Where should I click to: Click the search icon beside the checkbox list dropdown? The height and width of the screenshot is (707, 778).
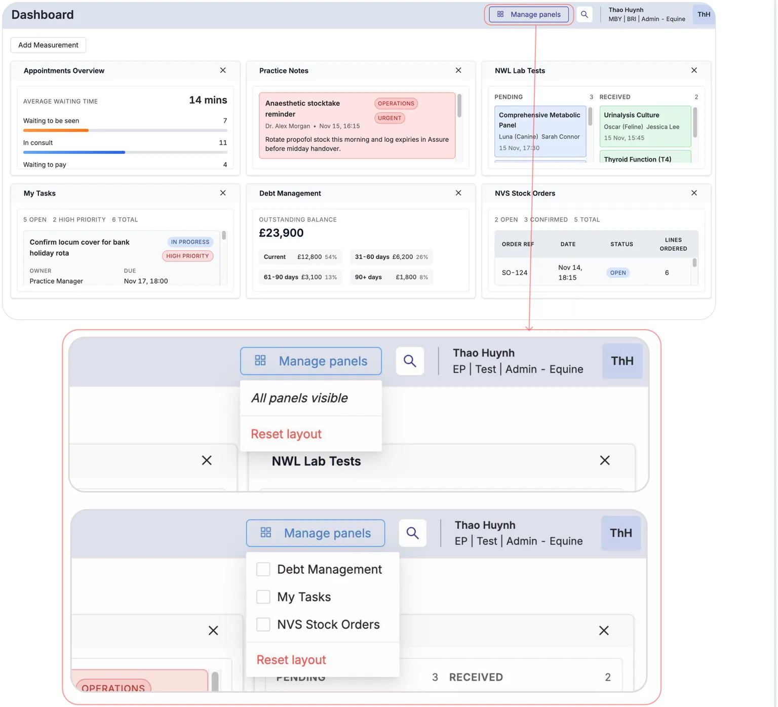click(413, 533)
